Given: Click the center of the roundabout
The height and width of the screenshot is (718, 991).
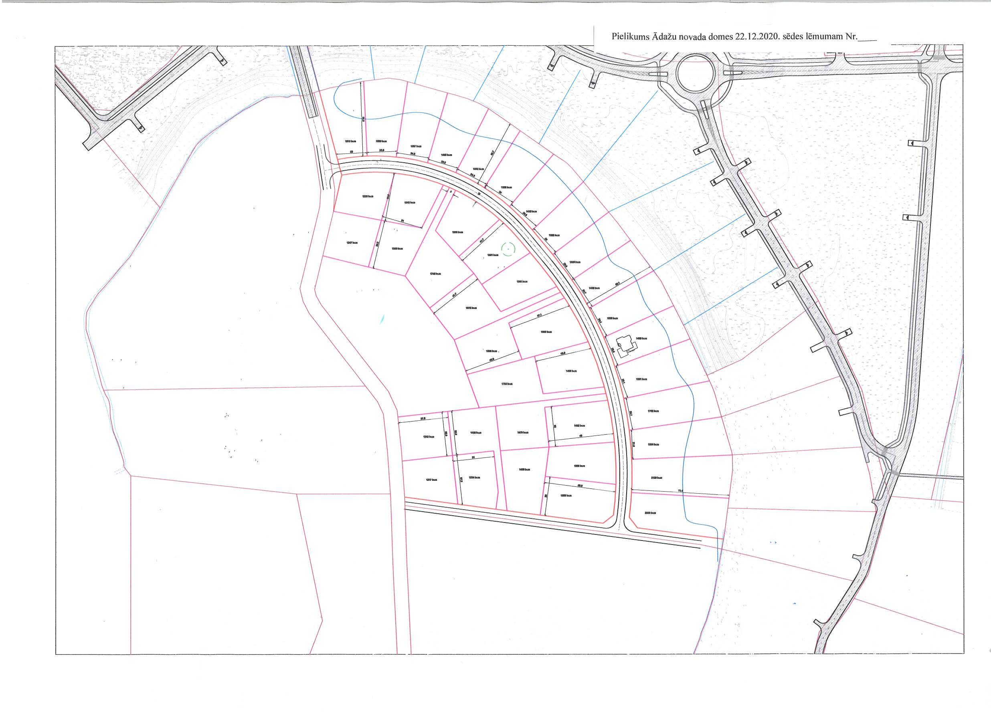Looking at the screenshot, I should click(x=695, y=74).
